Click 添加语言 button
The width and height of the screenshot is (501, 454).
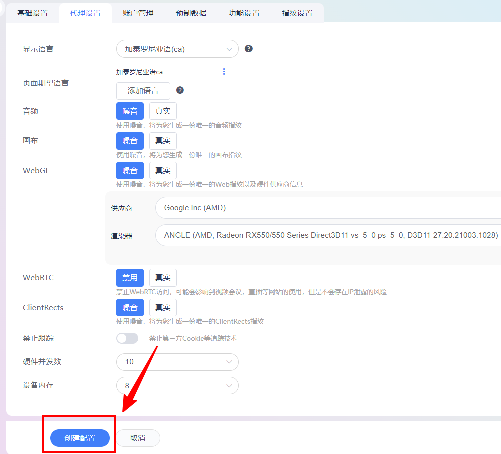click(x=143, y=91)
